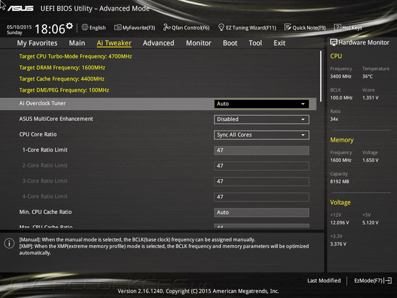
Task: Open the Monitor tab
Action: pos(198,43)
